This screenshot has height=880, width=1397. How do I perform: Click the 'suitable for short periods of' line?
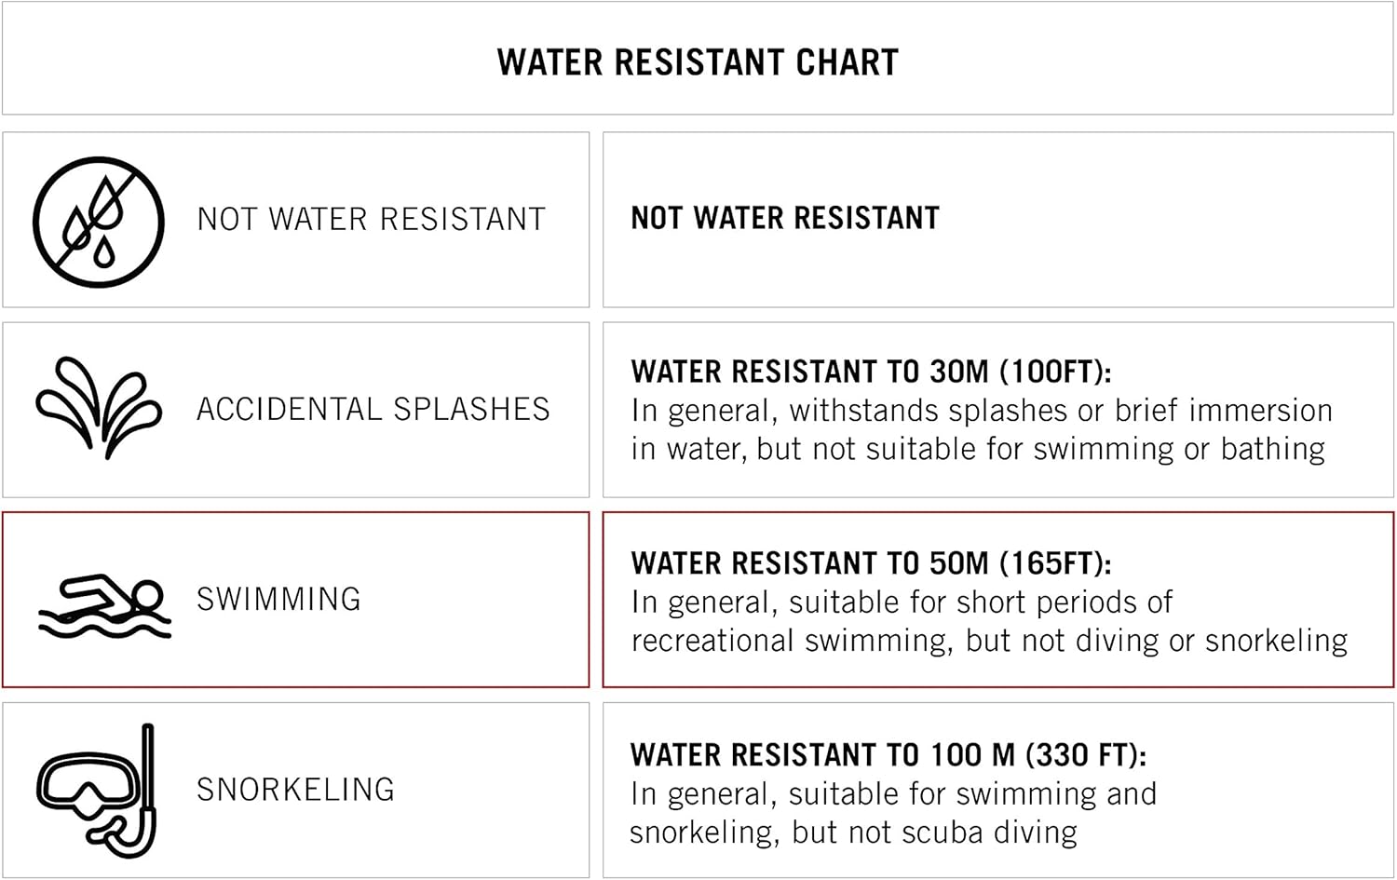click(902, 602)
